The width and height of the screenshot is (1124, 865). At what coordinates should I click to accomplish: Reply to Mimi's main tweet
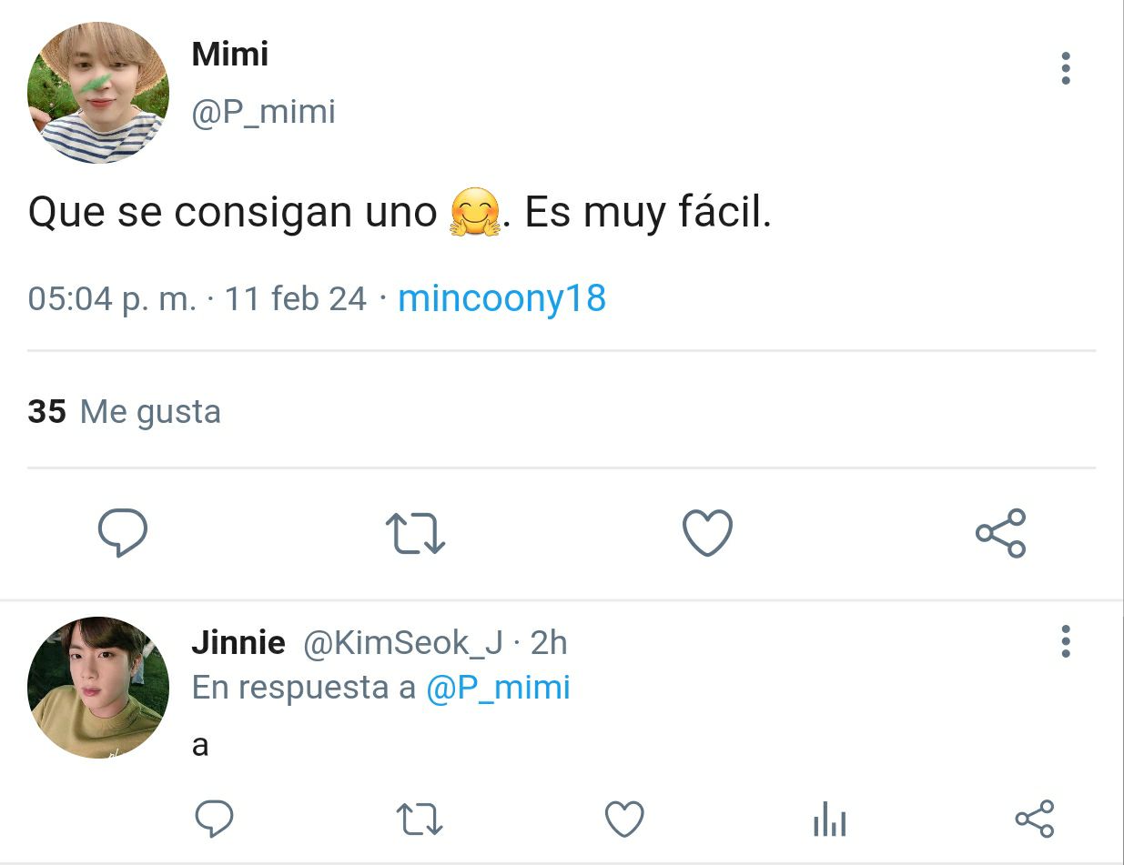(122, 533)
